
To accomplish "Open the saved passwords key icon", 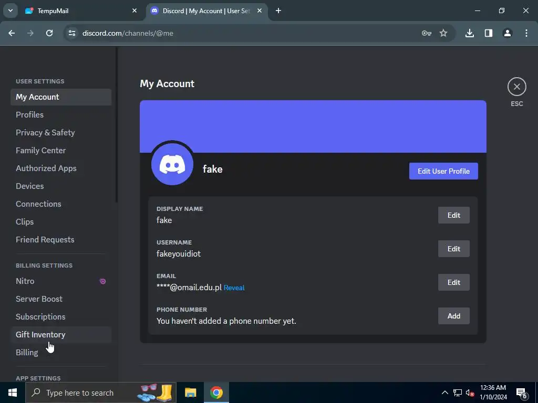I will pos(427,33).
